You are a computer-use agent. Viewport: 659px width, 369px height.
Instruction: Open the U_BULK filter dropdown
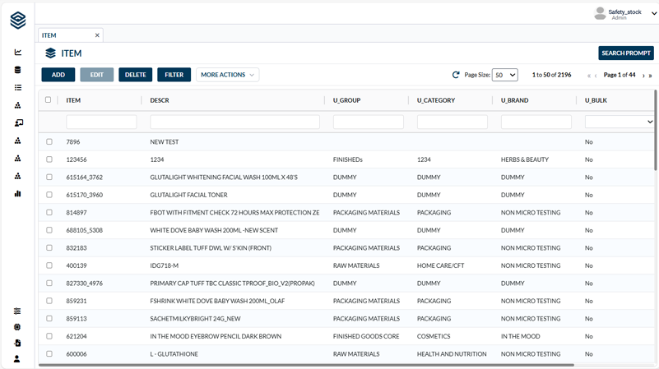click(620, 122)
